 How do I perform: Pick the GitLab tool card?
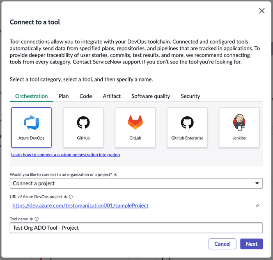point(135,127)
